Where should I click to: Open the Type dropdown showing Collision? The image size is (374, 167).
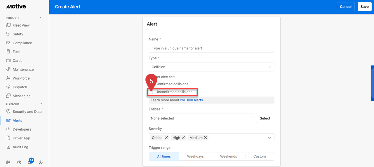[211, 67]
